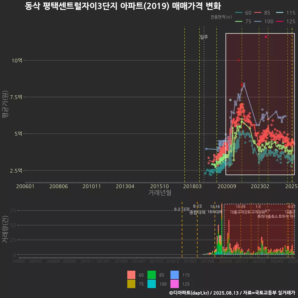298x298 pixels.
Task: Click the 6·27 policy marker label
Action: pyautogui.click(x=292, y=207)
